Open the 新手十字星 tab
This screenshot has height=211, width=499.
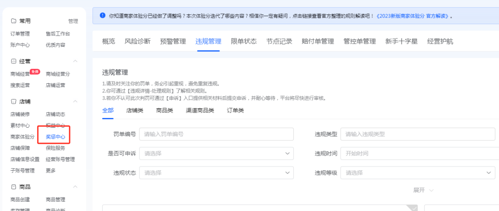tap(402, 42)
